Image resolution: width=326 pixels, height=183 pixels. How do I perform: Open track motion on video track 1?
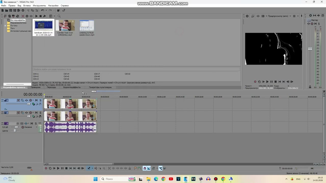[22, 100]
